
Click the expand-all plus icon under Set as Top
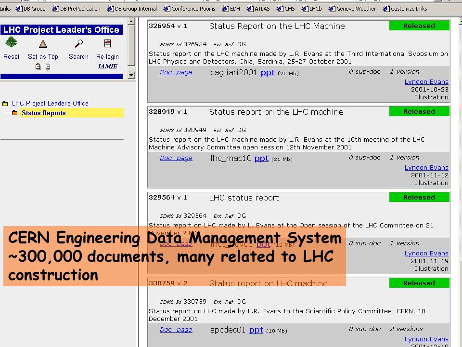(48, 67)
